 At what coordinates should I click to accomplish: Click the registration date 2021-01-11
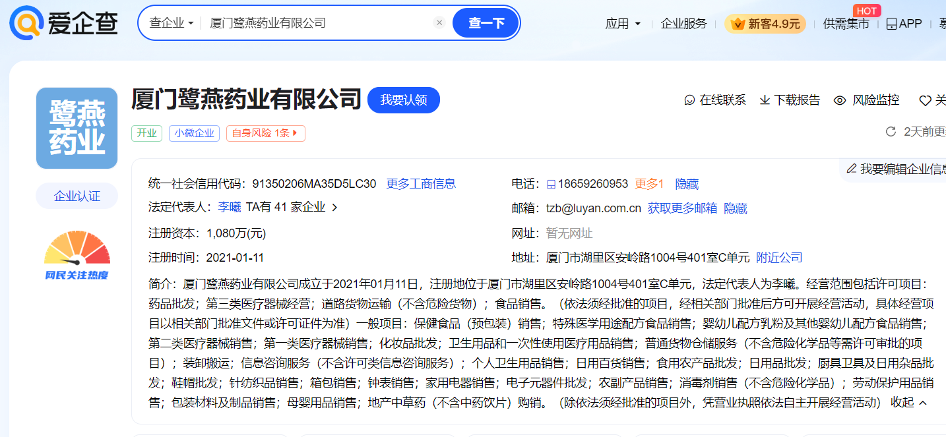(235, 258)
